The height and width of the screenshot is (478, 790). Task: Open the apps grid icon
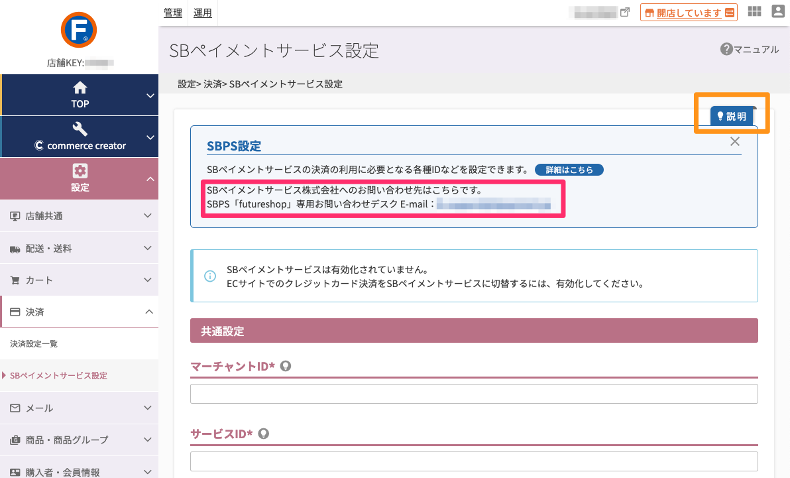(754, 11)
